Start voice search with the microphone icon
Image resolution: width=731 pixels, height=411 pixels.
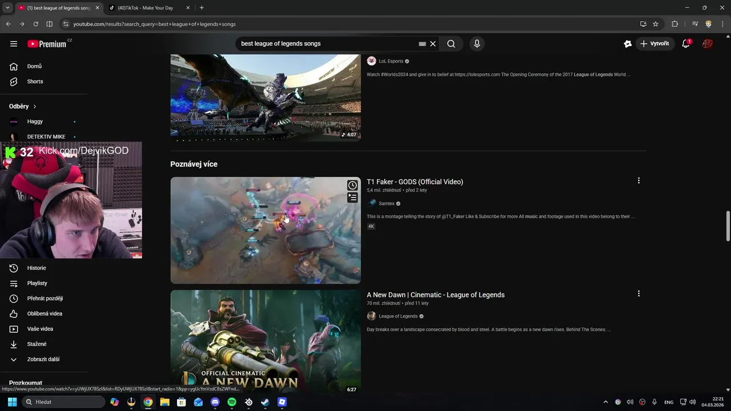pyautogui.click(x=477, y=44)
